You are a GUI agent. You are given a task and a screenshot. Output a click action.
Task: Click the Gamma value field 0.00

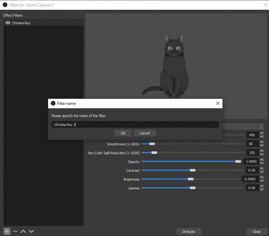click(252, 188)
